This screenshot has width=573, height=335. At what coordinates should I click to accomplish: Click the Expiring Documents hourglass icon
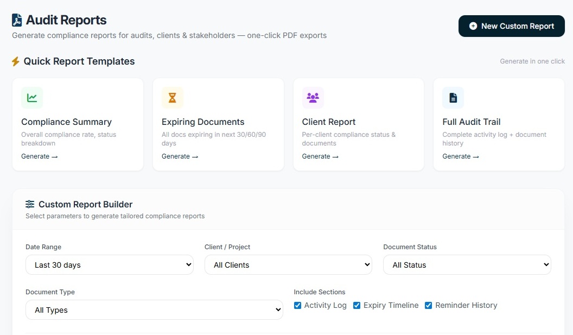coord(173,98)
